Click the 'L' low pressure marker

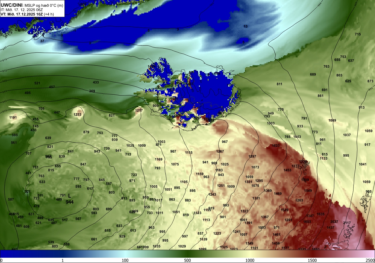(69, 196)
